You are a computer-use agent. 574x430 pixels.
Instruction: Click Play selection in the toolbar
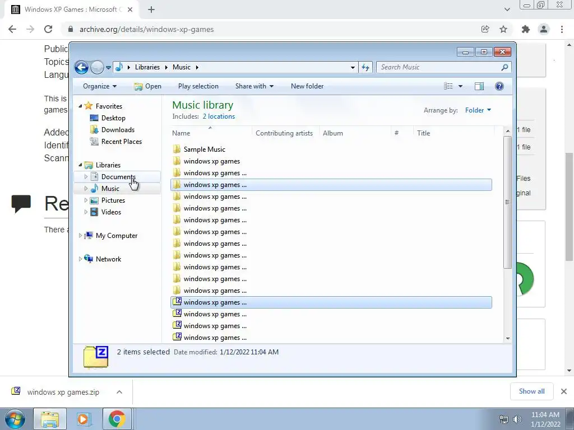(x=198, y=86)
